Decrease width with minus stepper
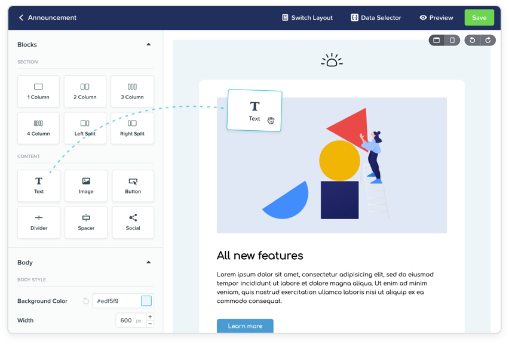Viewport: 509px width, 344px height. [x=150, y=324]
